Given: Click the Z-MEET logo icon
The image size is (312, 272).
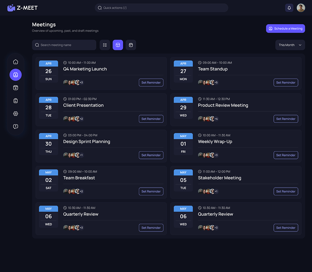Looking at the screenshot, I should [x=11, y=8].
